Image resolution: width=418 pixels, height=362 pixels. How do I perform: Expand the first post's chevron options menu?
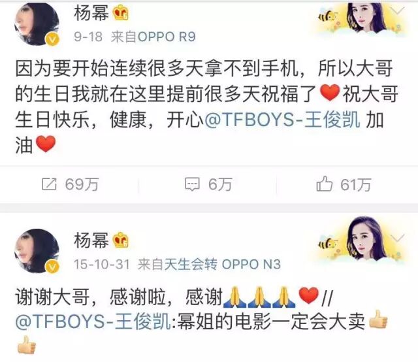[397, 11]
